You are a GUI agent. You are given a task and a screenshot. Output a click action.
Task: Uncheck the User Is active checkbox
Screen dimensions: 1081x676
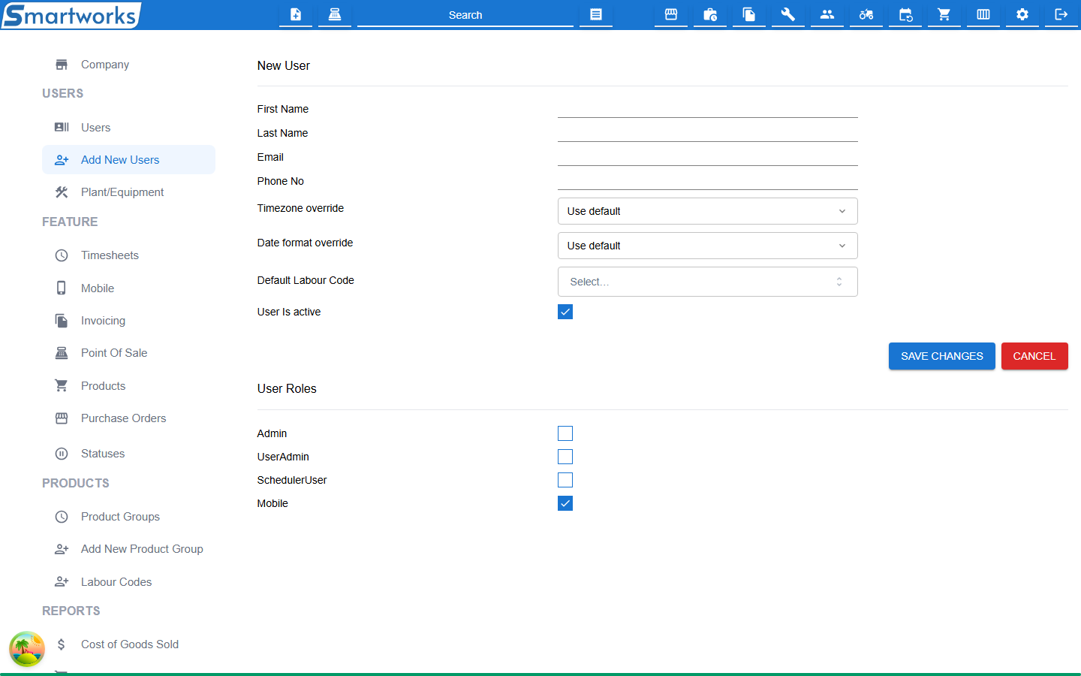(565, 312)
